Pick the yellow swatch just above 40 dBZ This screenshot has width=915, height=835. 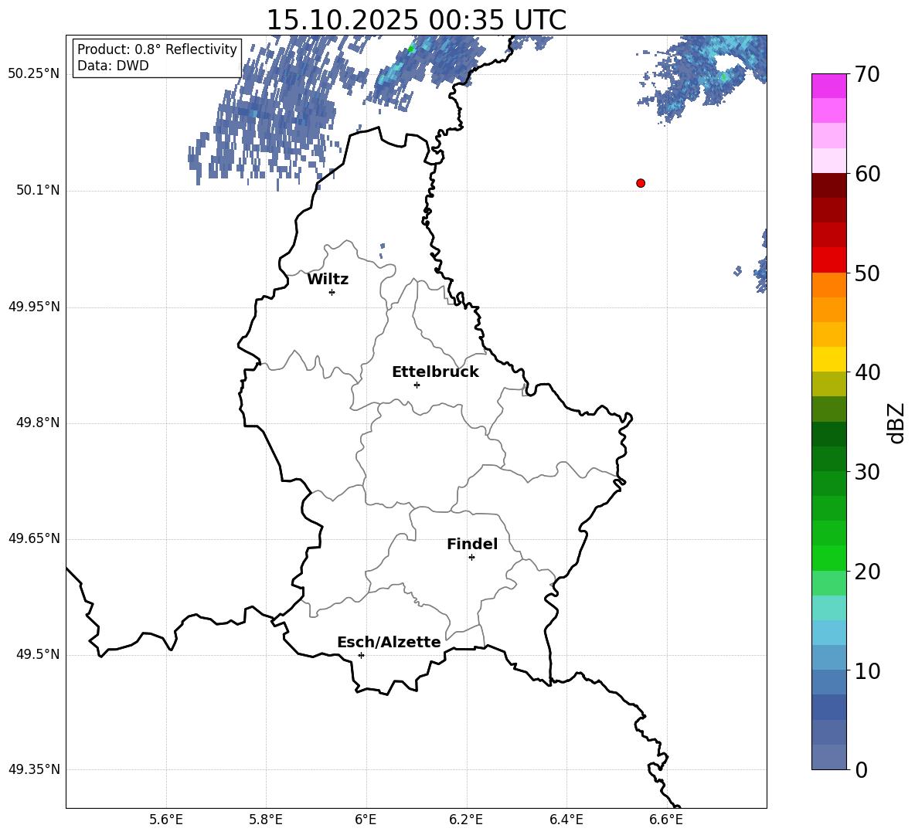click(x=829, y=359)
